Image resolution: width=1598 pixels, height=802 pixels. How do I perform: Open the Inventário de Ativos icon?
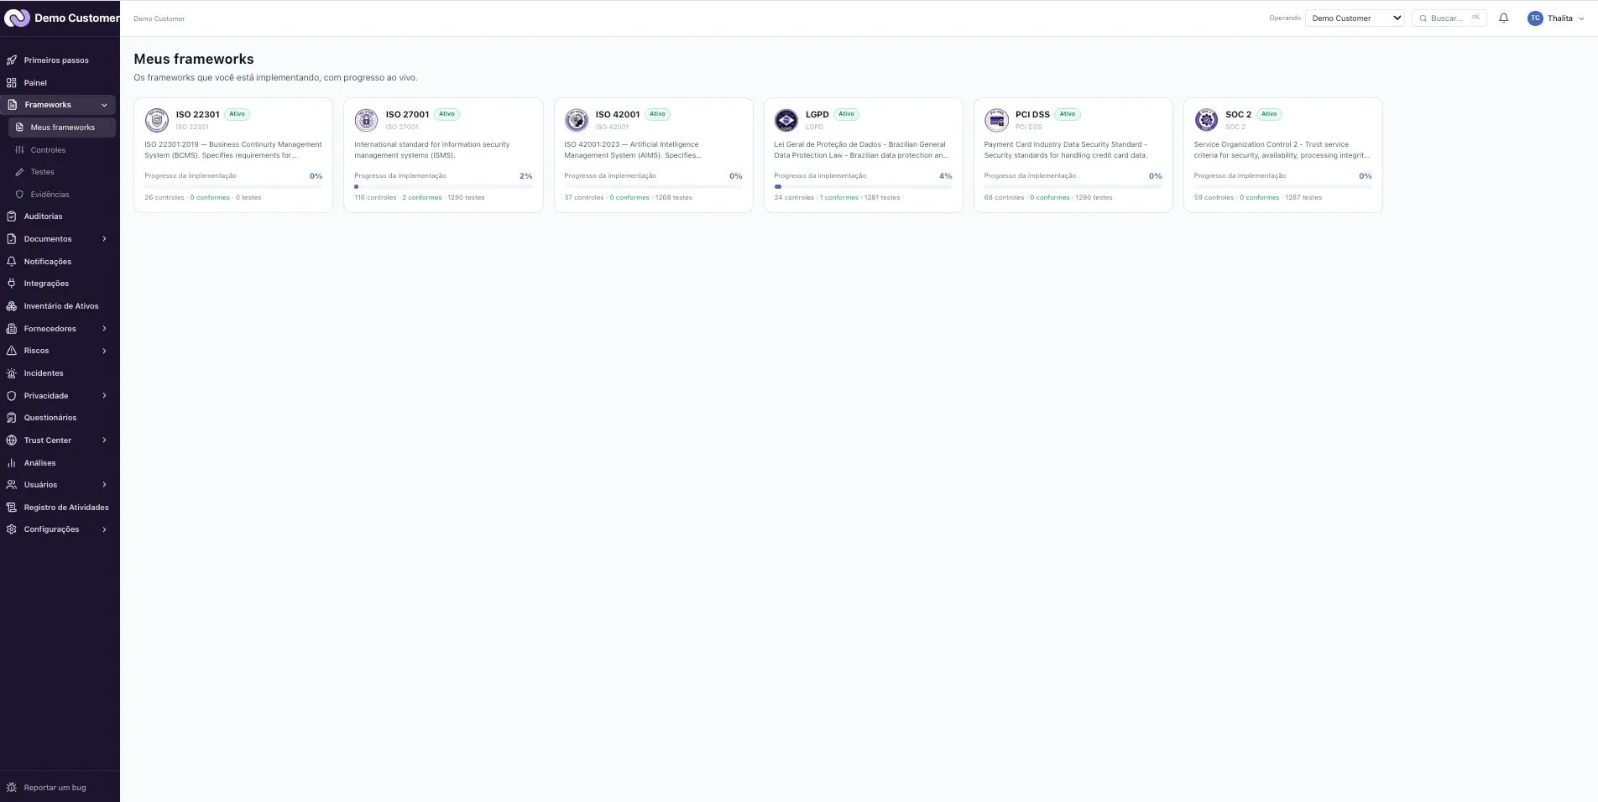12,306
